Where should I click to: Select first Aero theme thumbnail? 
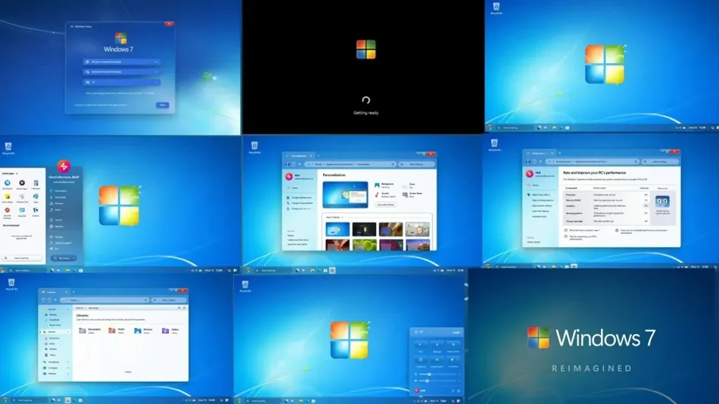coord(338,229)
